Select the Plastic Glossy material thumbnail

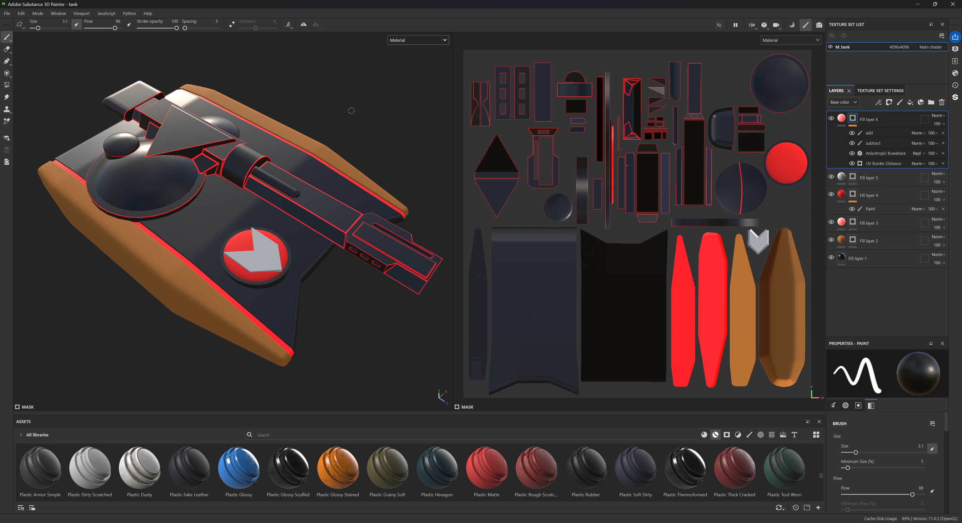coord(239,468)
